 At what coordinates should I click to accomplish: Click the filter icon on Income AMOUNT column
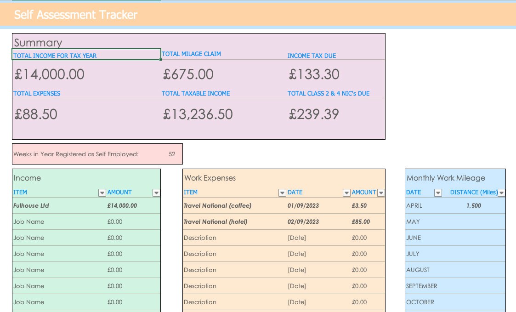[156, 193]
